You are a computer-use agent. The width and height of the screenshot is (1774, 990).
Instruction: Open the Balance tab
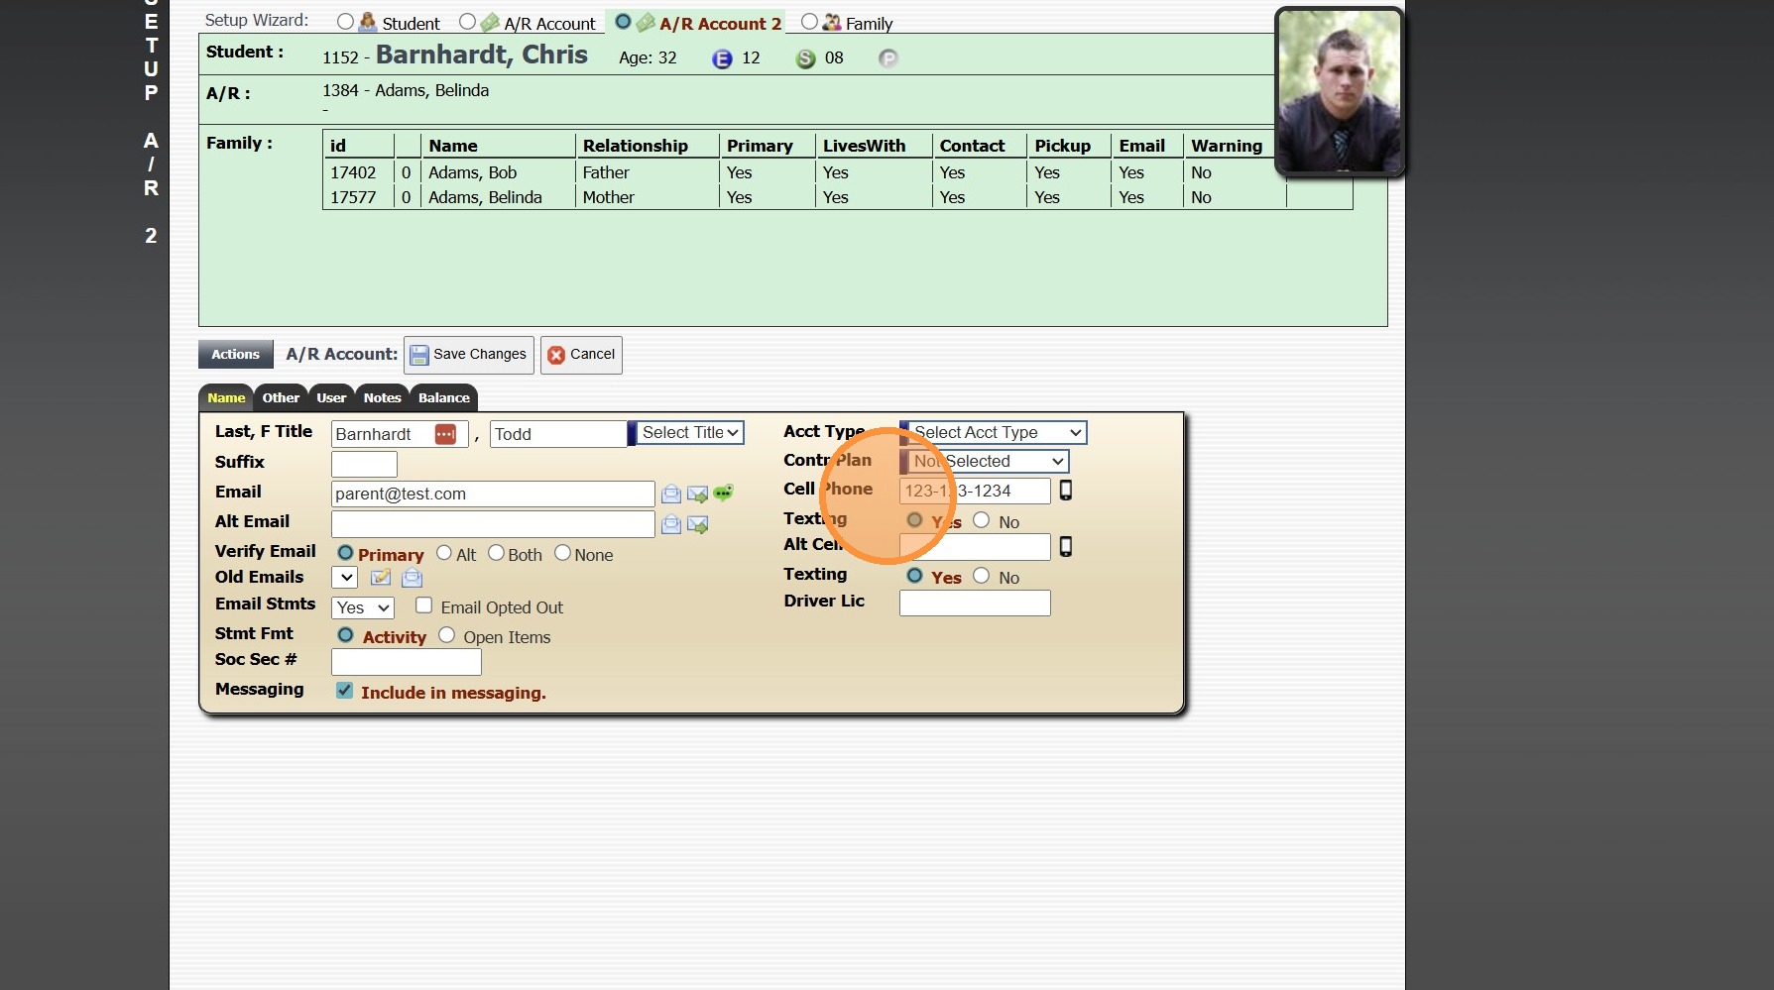pyautogui.click(x=443, y=398)
